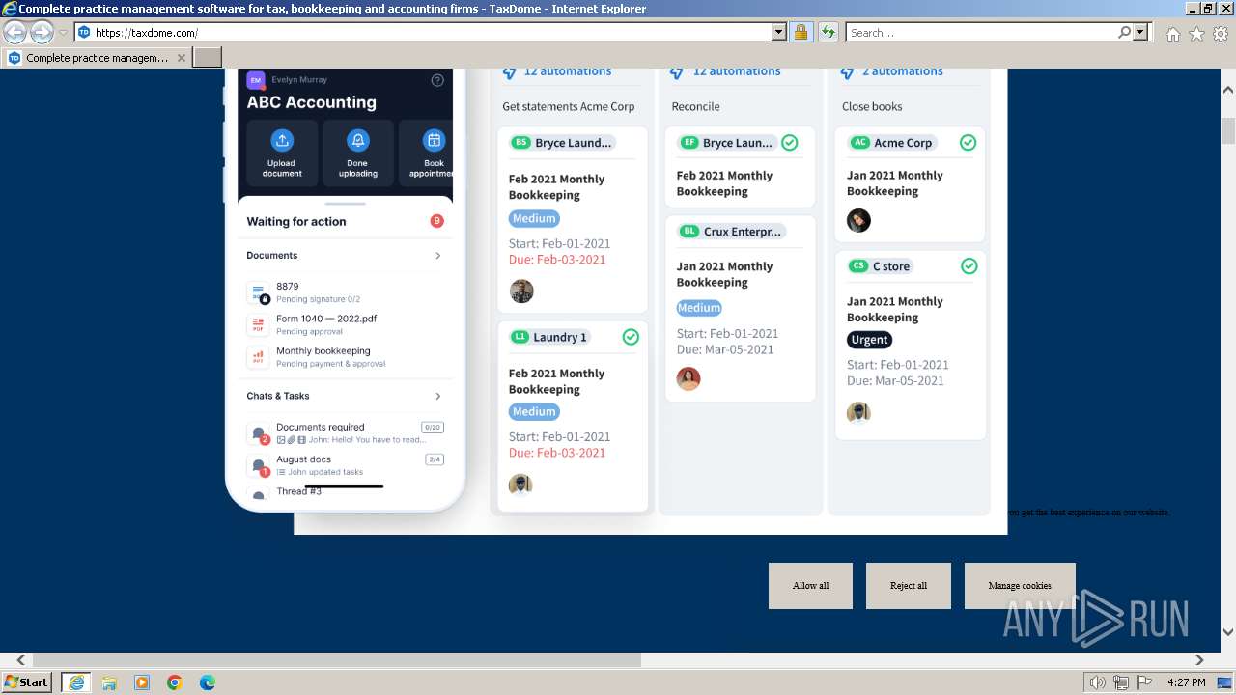Click the refresh page icon
The image size is (1236, 695).
click(828, 33)
